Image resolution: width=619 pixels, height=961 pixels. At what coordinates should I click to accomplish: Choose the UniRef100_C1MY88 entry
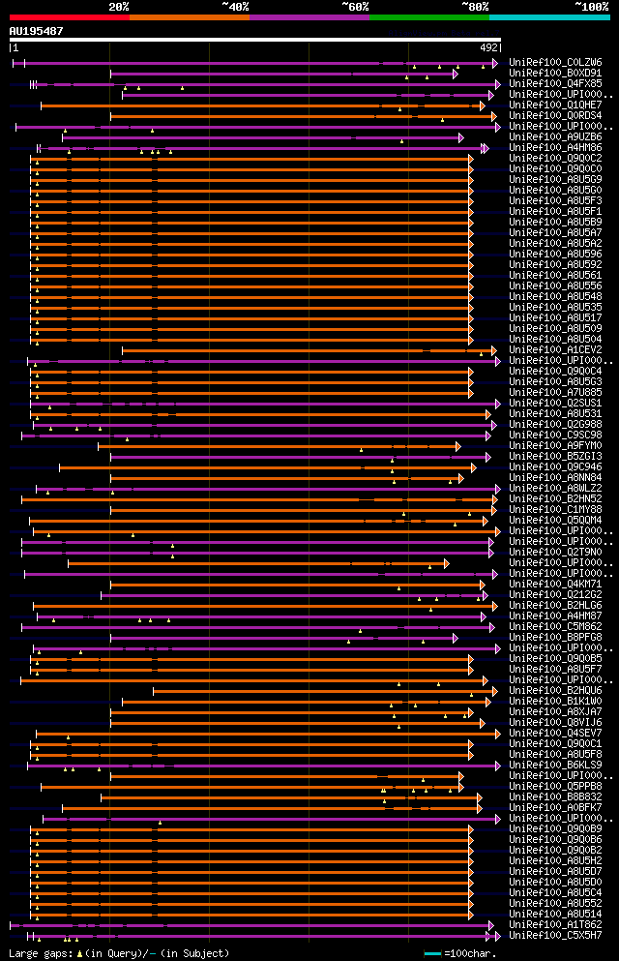(555, 509)
